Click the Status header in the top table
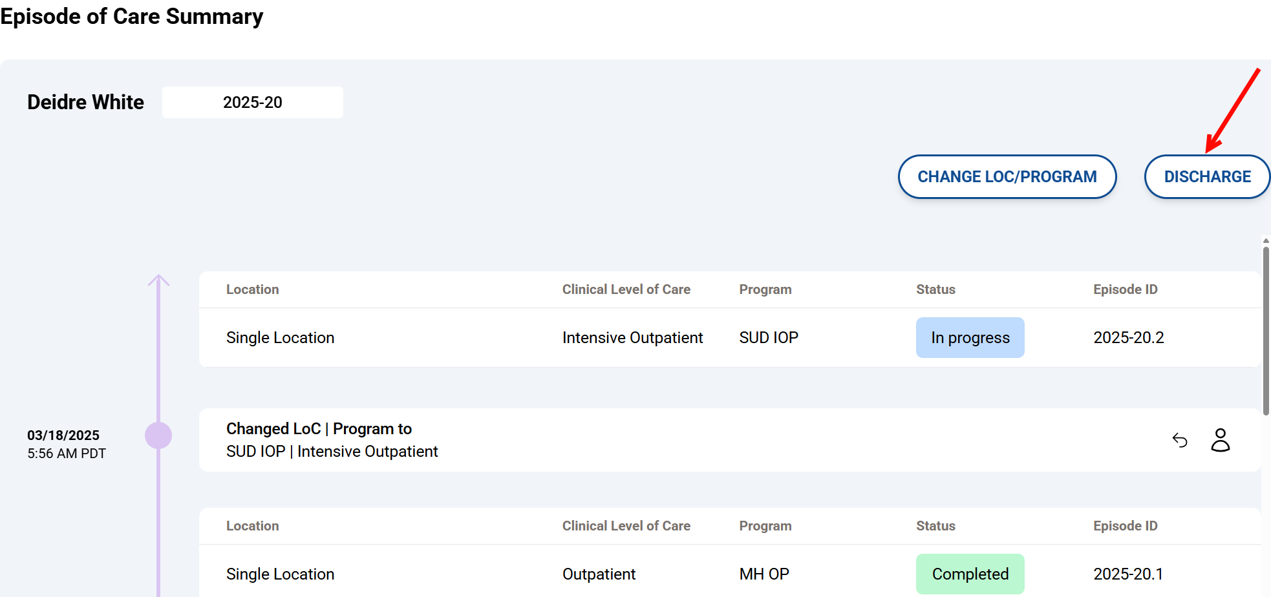This screenshot has width=1271, height=597. 935,289
